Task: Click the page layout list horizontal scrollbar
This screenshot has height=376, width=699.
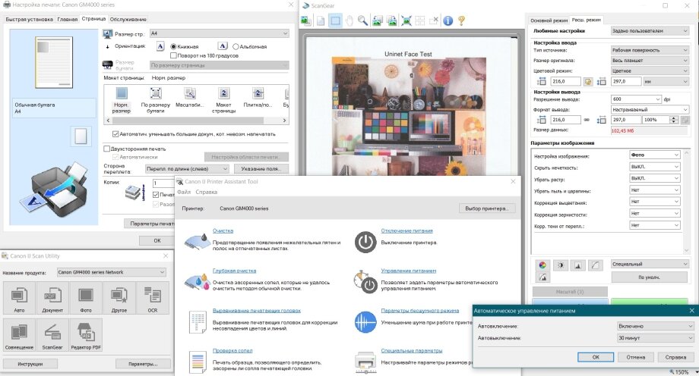Action: point(197,121)
